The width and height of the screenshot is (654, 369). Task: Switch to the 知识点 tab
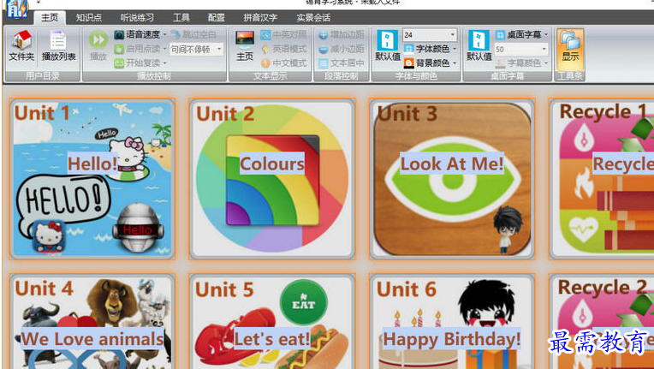(x=89, y=17)
